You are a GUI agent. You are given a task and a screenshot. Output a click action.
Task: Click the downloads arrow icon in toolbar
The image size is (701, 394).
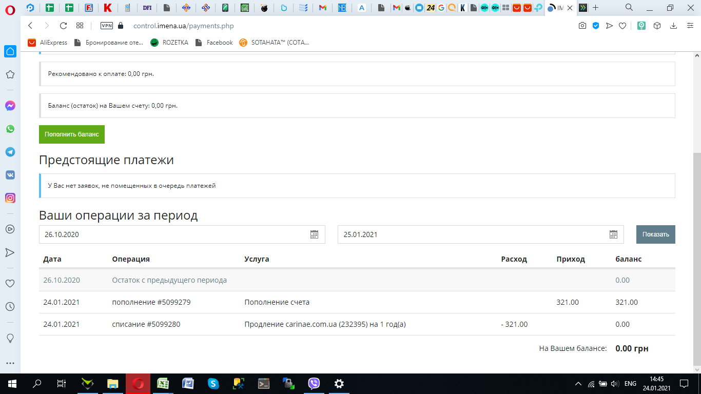[x=673, y=26]
